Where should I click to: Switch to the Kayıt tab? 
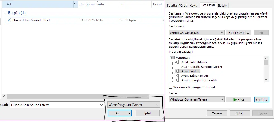coord(193,6)
